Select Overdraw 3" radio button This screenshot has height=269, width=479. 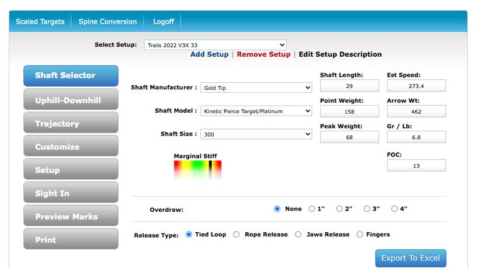tap(367, 209)
